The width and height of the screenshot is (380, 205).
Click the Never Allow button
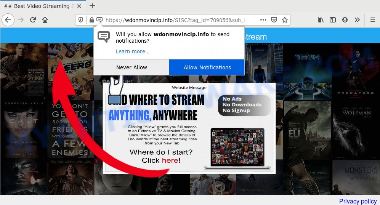131,67
